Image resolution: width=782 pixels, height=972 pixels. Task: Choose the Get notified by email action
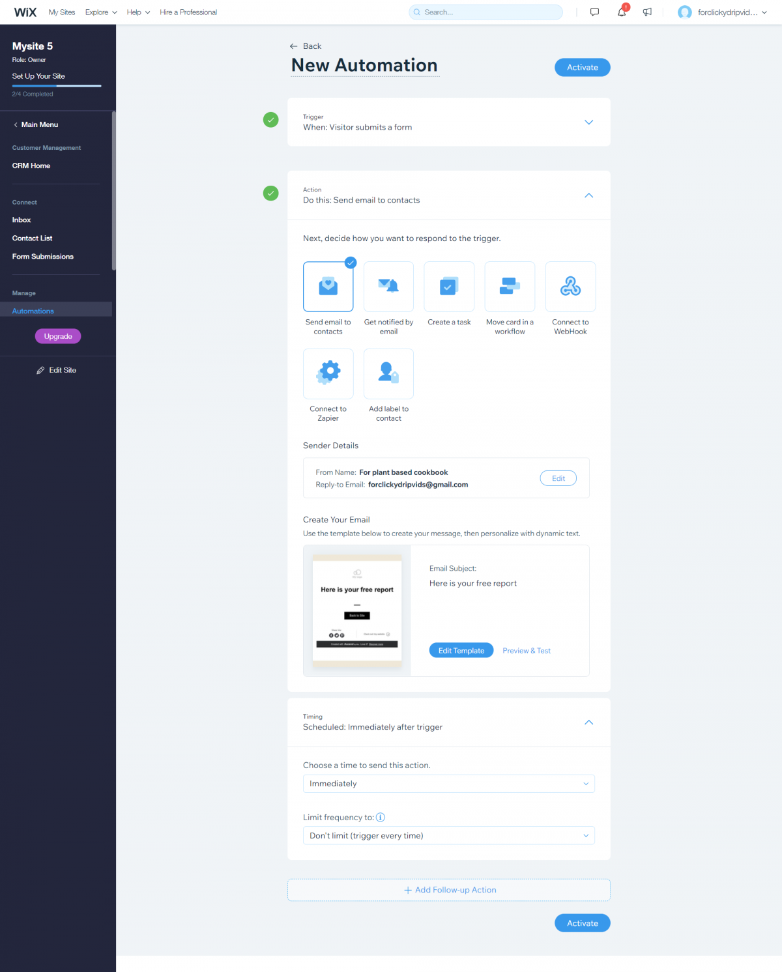388,286
